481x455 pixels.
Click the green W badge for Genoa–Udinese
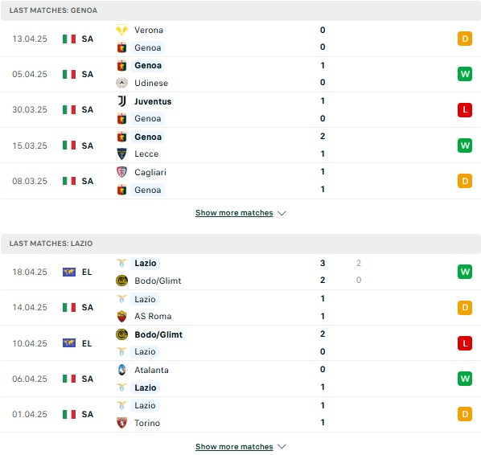pos(465,74)
